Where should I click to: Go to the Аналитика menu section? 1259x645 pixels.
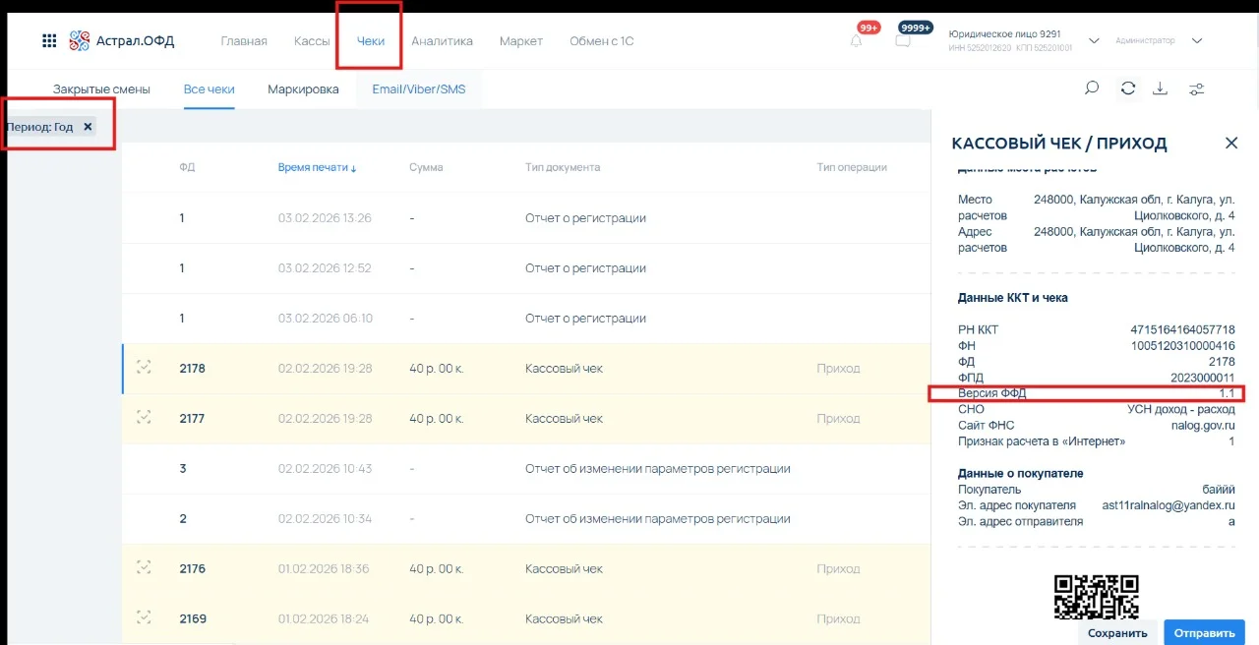pos(442,41)
